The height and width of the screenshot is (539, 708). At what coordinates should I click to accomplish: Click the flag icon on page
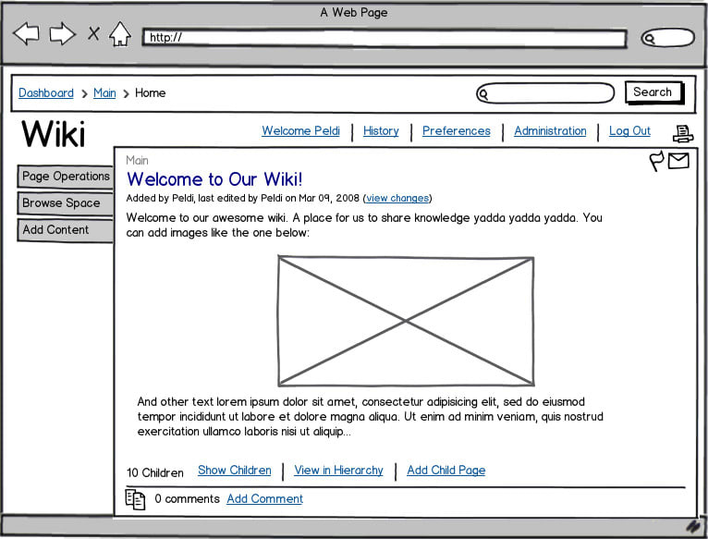pos(657,161)
